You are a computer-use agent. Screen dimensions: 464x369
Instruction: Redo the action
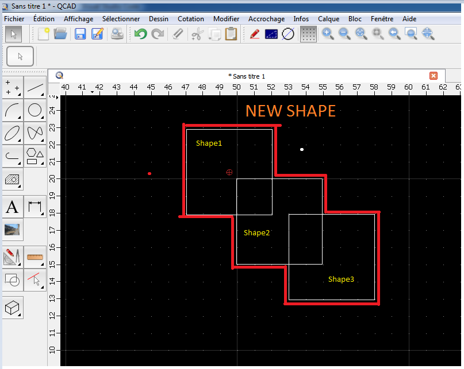click(x=158, y=34)
